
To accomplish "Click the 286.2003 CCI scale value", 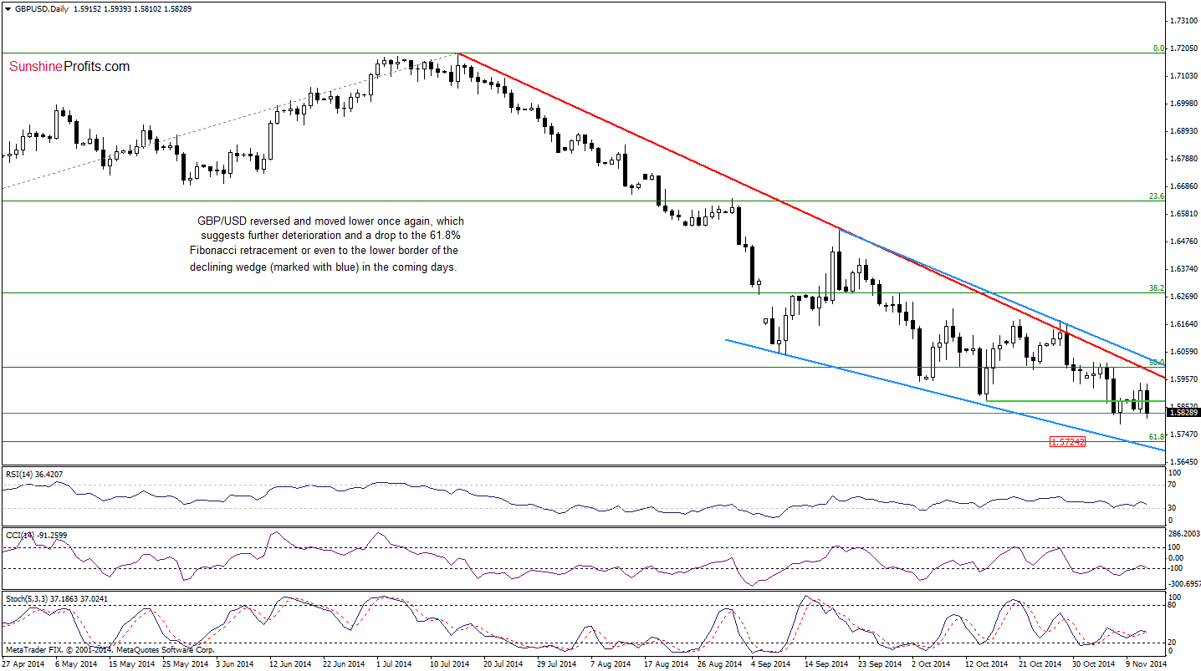I will 1185,532.
